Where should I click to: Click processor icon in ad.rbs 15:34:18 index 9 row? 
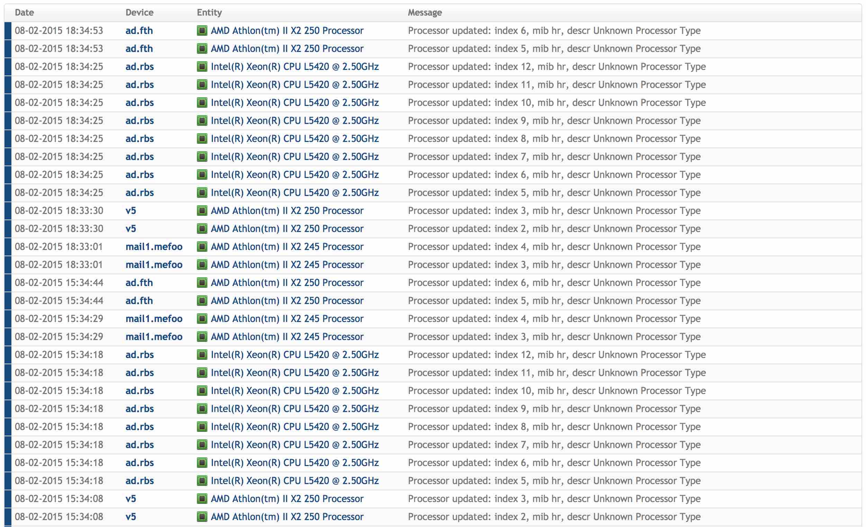coord(202,409)
